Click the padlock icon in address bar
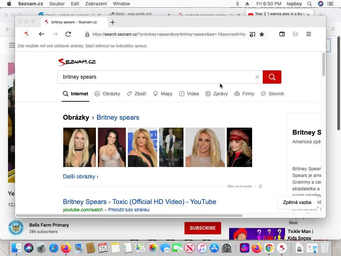 [x=87, y=34]
